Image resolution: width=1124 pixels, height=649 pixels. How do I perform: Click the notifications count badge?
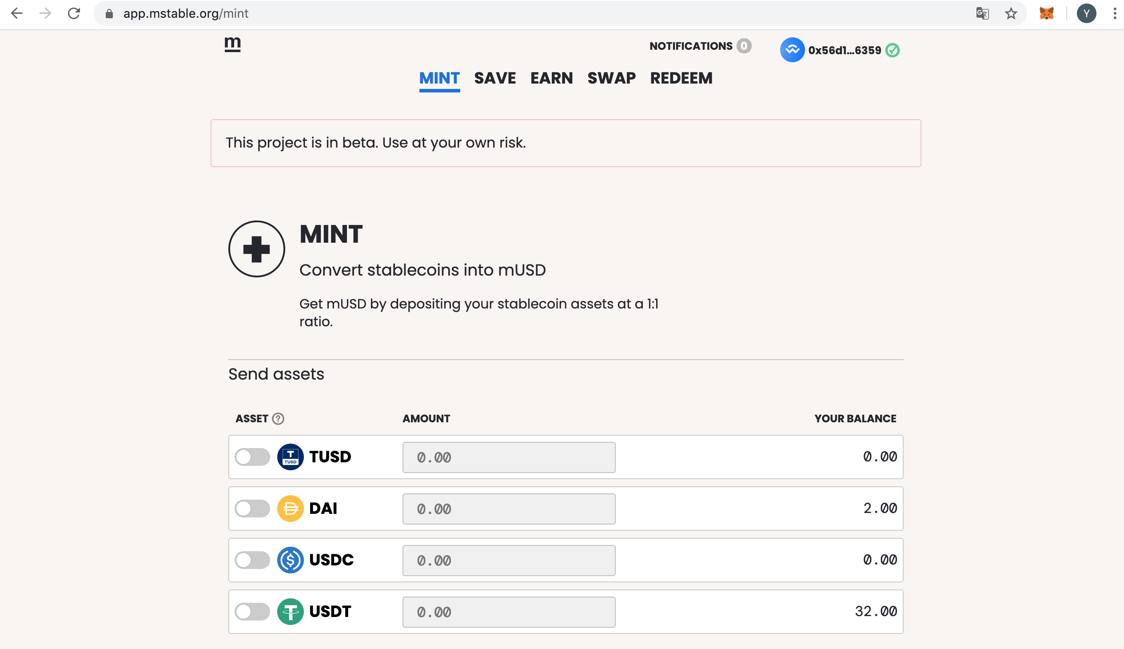click(744, 46)
